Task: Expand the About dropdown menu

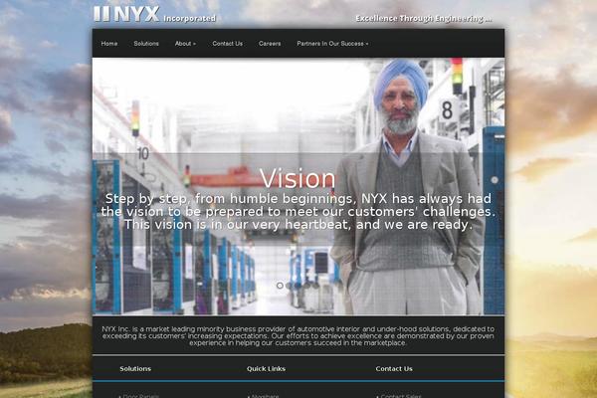Action: (x=185, y=44)
